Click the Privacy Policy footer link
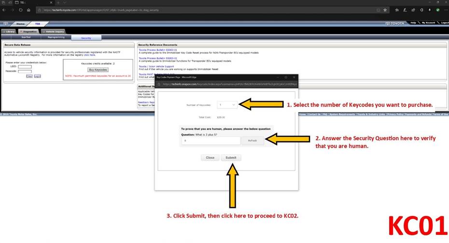449x243 pixels. tap(395, 114)
